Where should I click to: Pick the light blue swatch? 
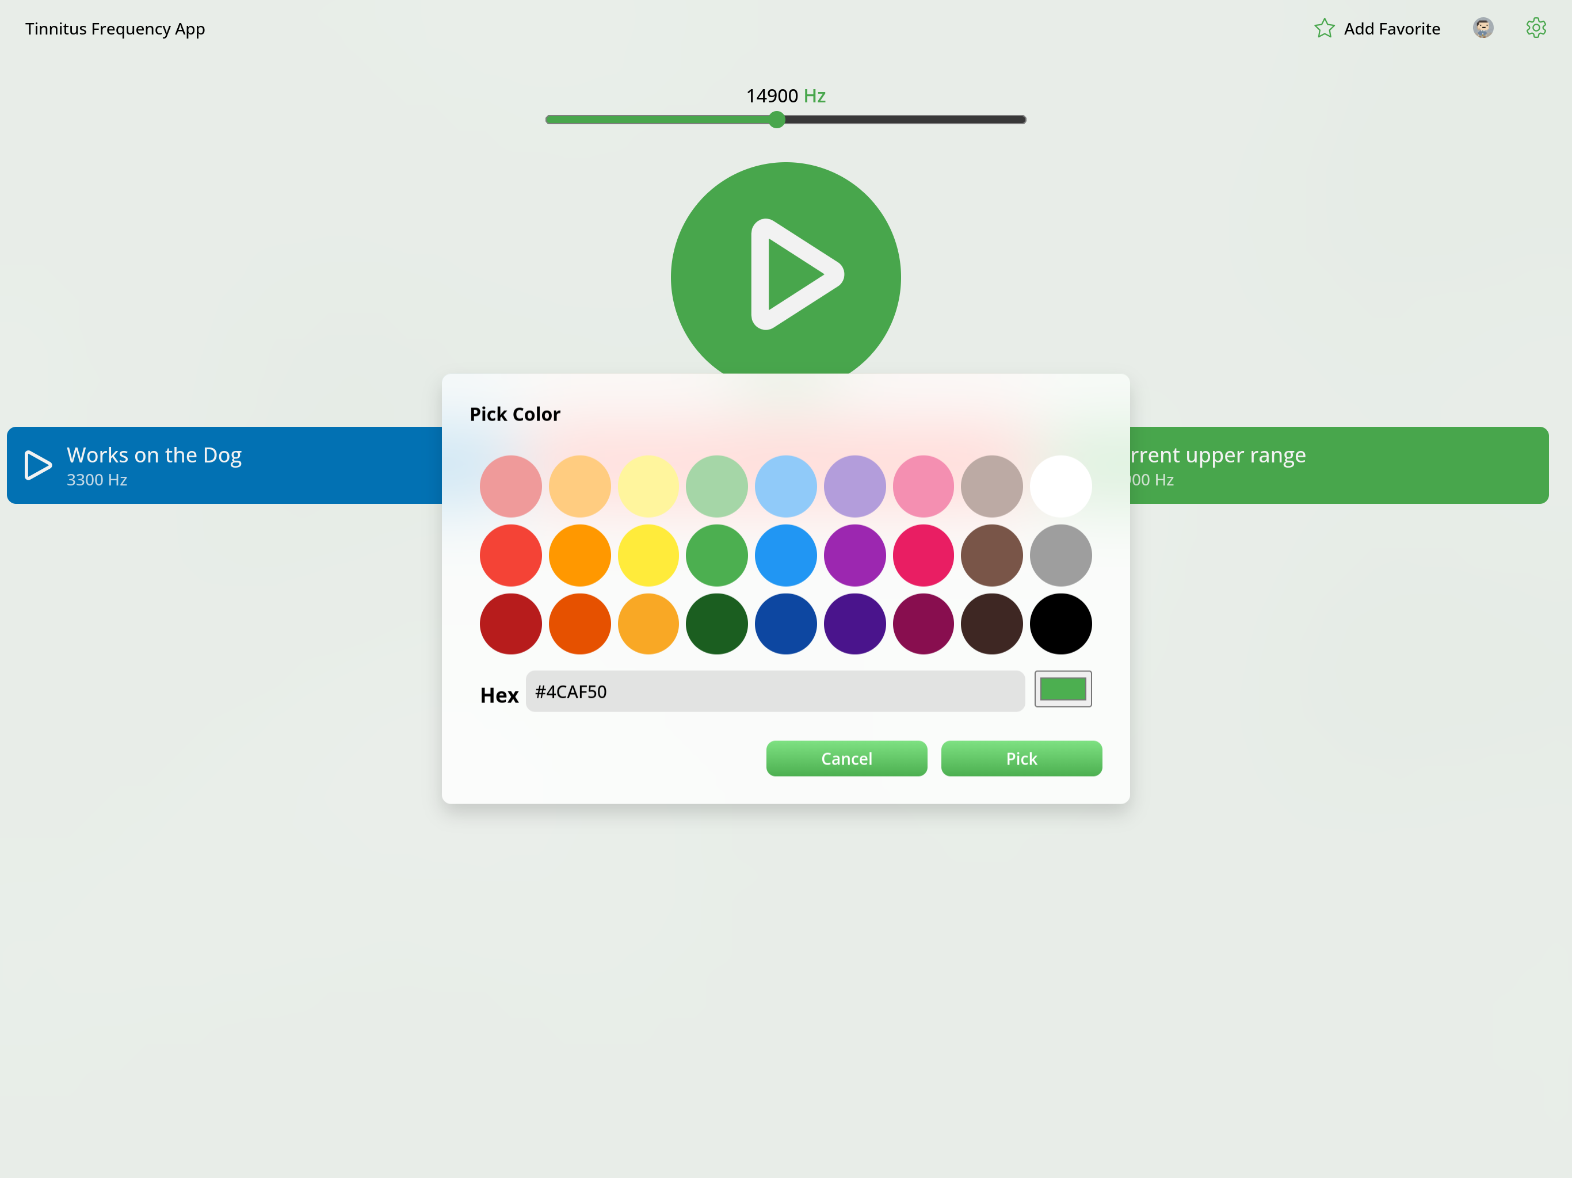point(786,487)
